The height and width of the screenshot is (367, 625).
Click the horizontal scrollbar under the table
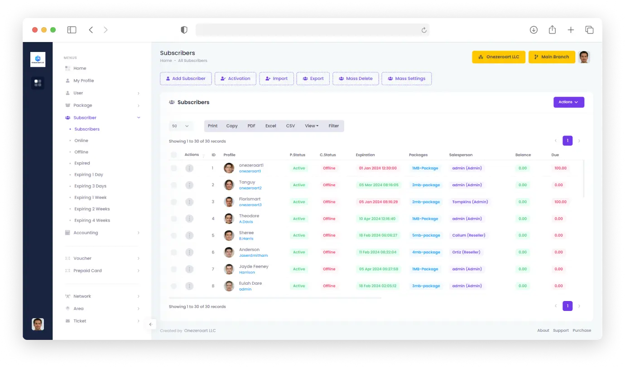(x=275, y=298)
